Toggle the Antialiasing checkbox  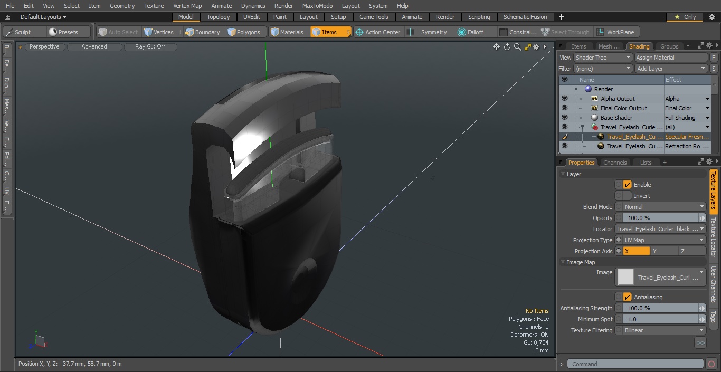(627, 297)
